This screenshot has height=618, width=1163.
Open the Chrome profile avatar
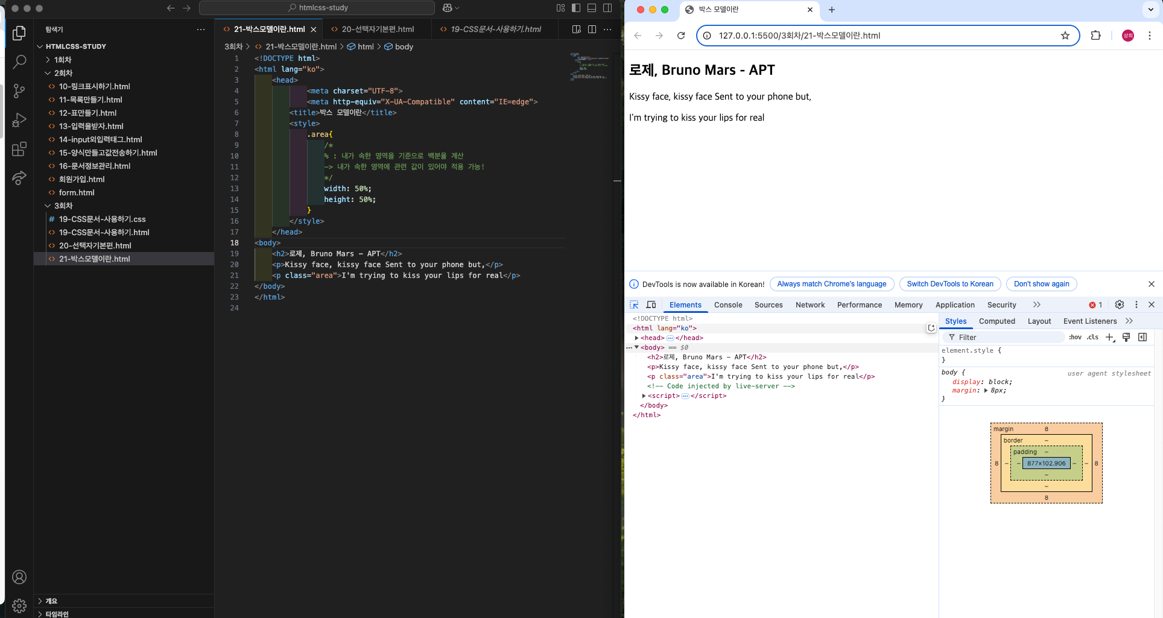pos(1128,36)
